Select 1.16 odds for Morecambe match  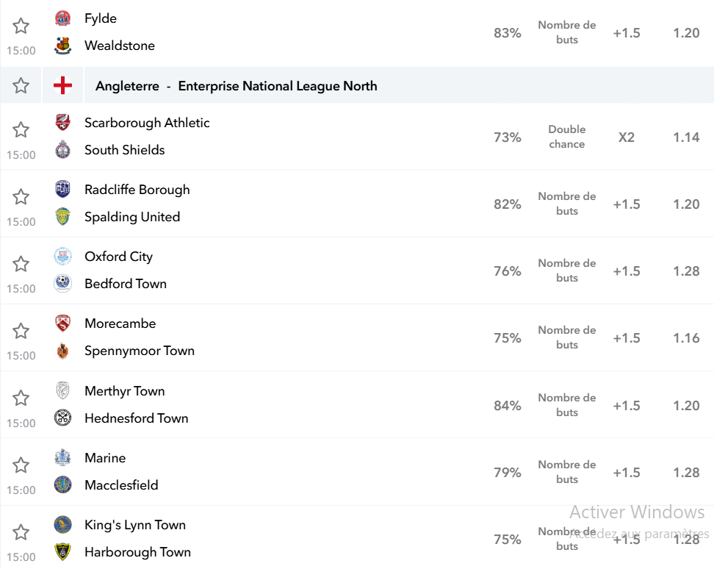point(686,338)
